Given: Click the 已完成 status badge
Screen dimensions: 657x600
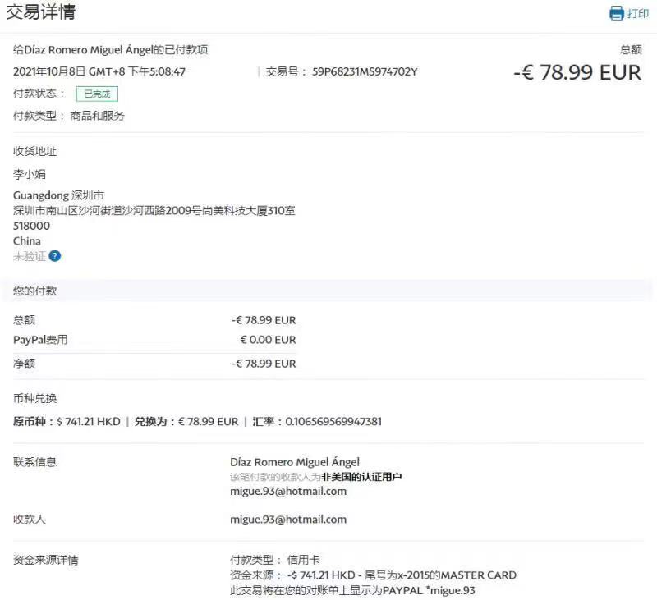Looking at the screenshot, I should click(x=97, y=94).
